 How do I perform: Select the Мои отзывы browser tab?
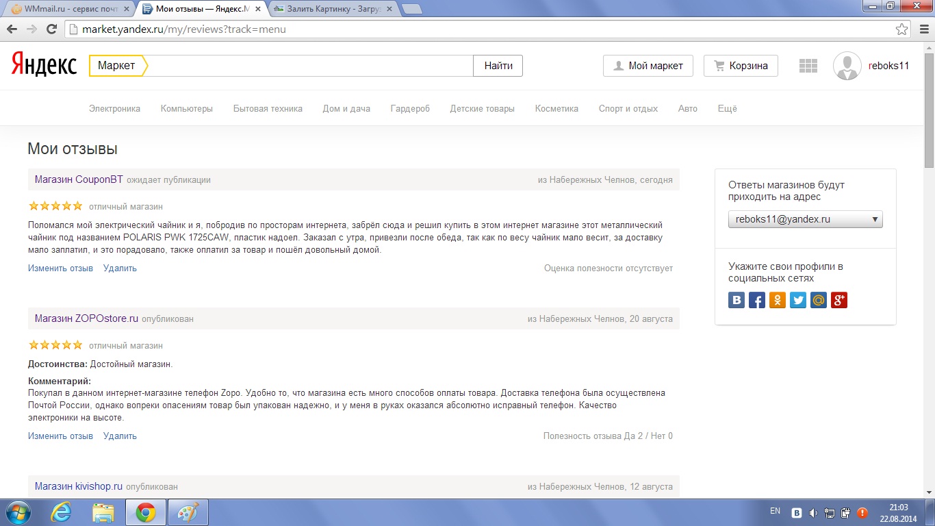click(x=201, y=9)
